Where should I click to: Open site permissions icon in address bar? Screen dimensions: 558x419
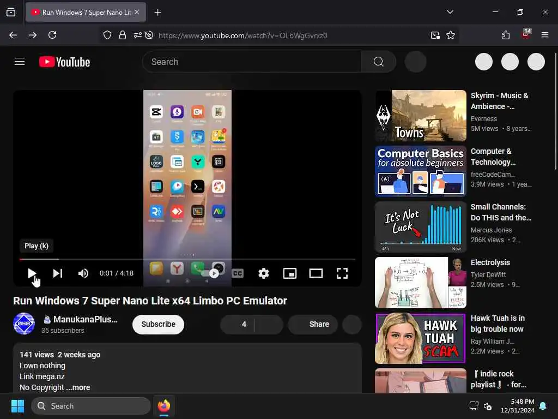tap(138, 35)
